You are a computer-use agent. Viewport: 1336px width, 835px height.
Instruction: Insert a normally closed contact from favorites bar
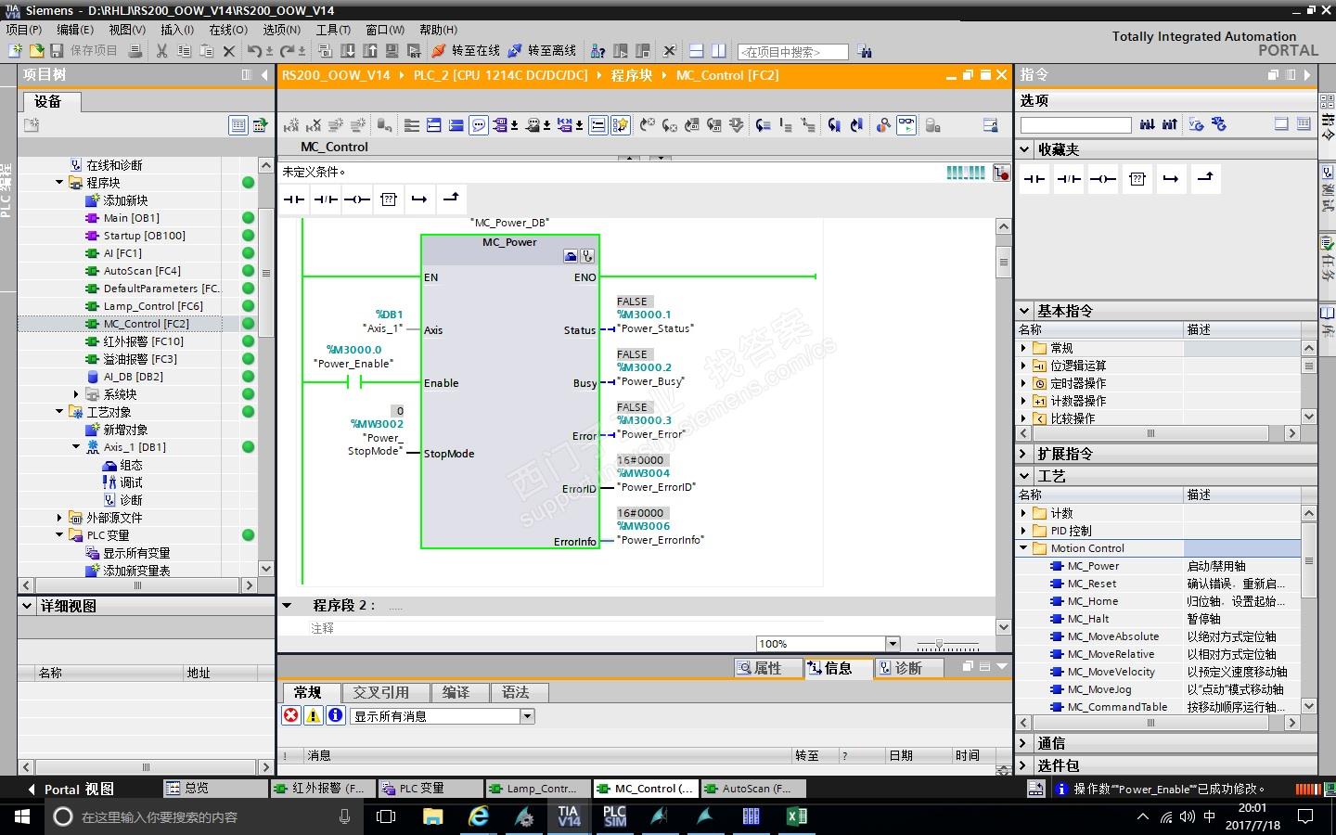click(326, 199)
